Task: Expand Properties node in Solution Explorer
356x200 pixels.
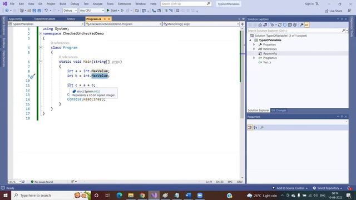Action: pyautogui.click(x=254, y=44)
